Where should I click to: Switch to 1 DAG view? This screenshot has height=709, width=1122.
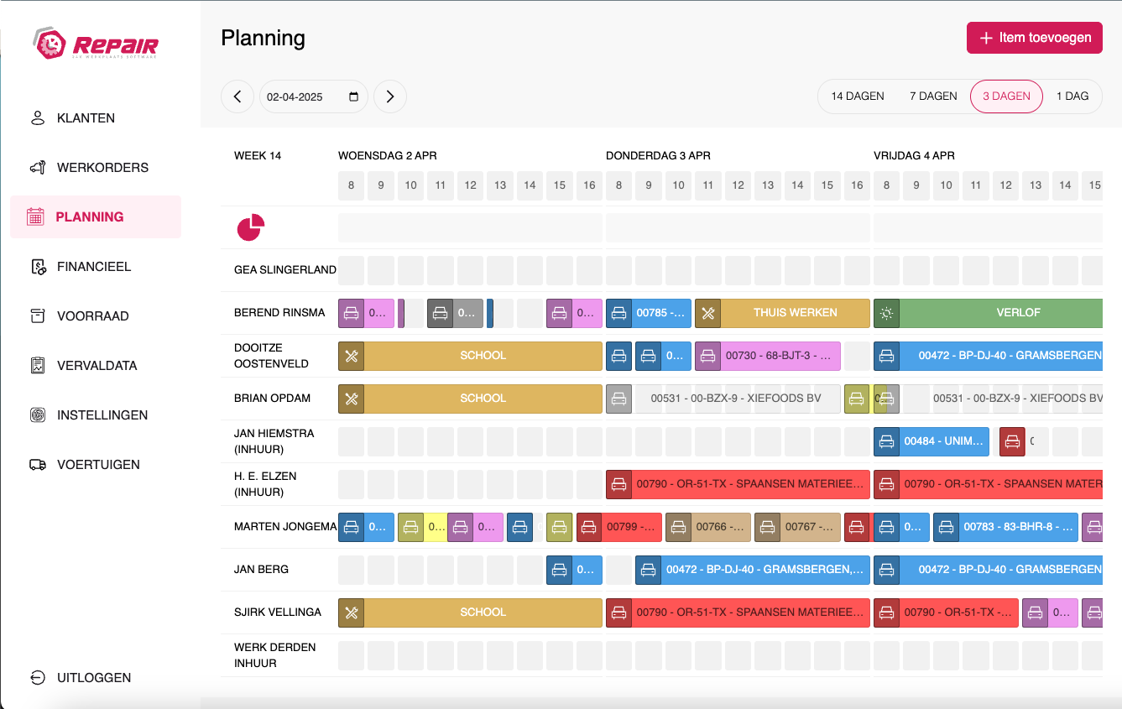point(1072,96)
